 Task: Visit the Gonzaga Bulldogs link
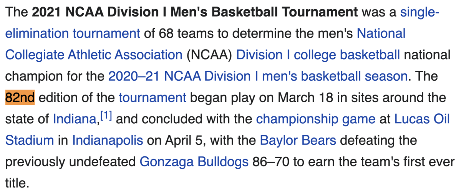(194, 162)
